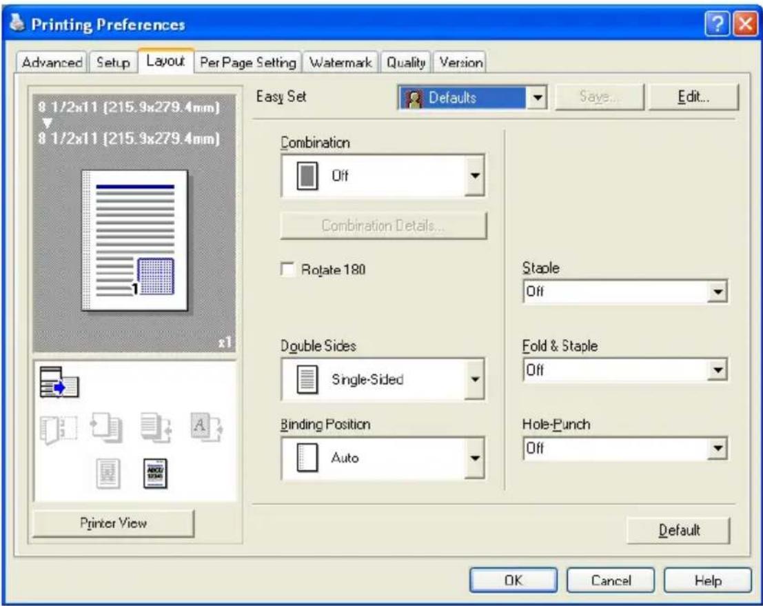The height and width of the screenshot is (606, 763).
Task: Expand the Fold & Staple dropdown
Action: point(718,370)
